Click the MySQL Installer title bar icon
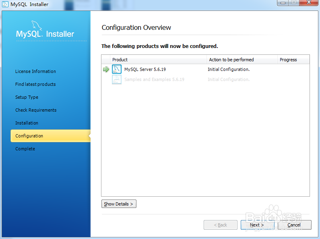The width and height of the screenshot is (320, 239). (x=5, y=4)
